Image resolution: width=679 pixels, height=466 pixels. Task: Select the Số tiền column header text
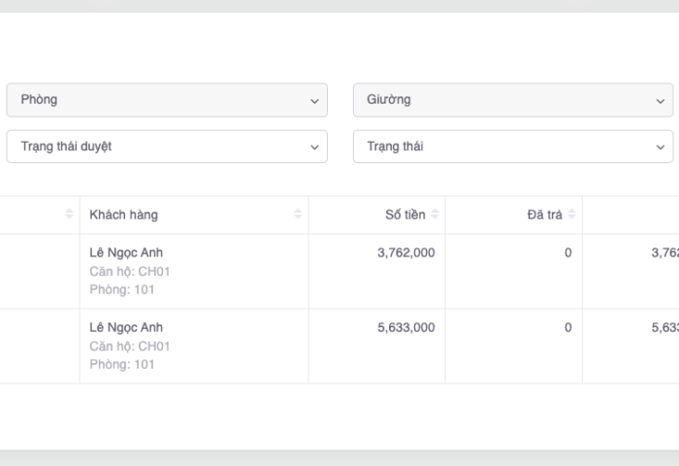coord(404,215)
